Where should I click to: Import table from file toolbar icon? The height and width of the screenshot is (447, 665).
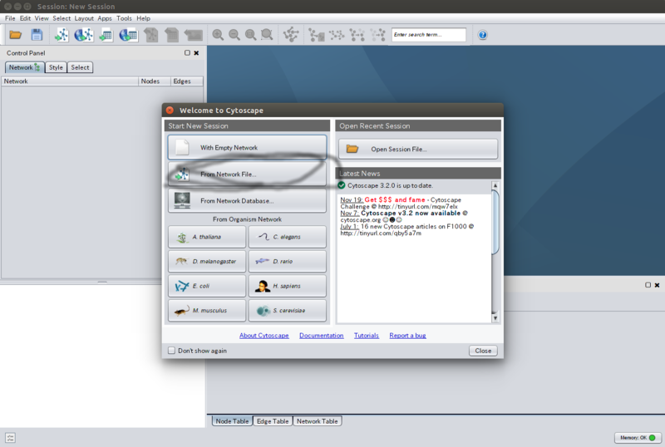tap(106, 35)
